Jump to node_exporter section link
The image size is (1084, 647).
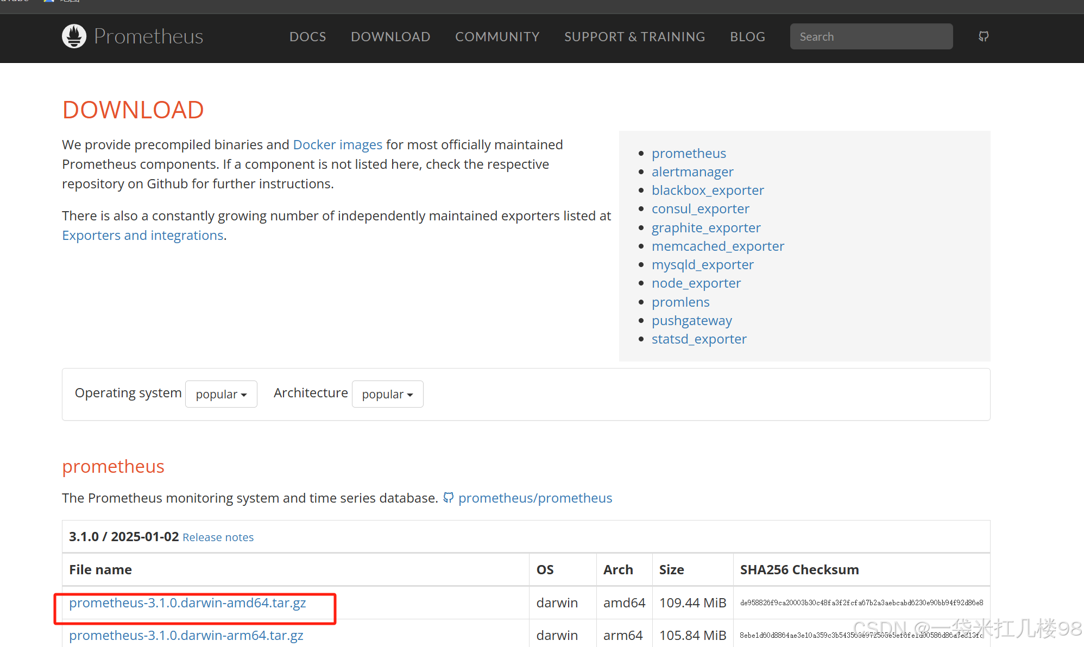(x=696, y=283)
